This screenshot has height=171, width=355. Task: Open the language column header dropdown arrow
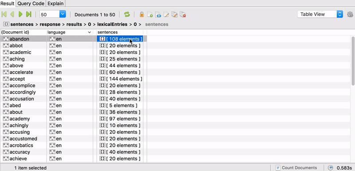pyautogui.click(x=90, y=32)
